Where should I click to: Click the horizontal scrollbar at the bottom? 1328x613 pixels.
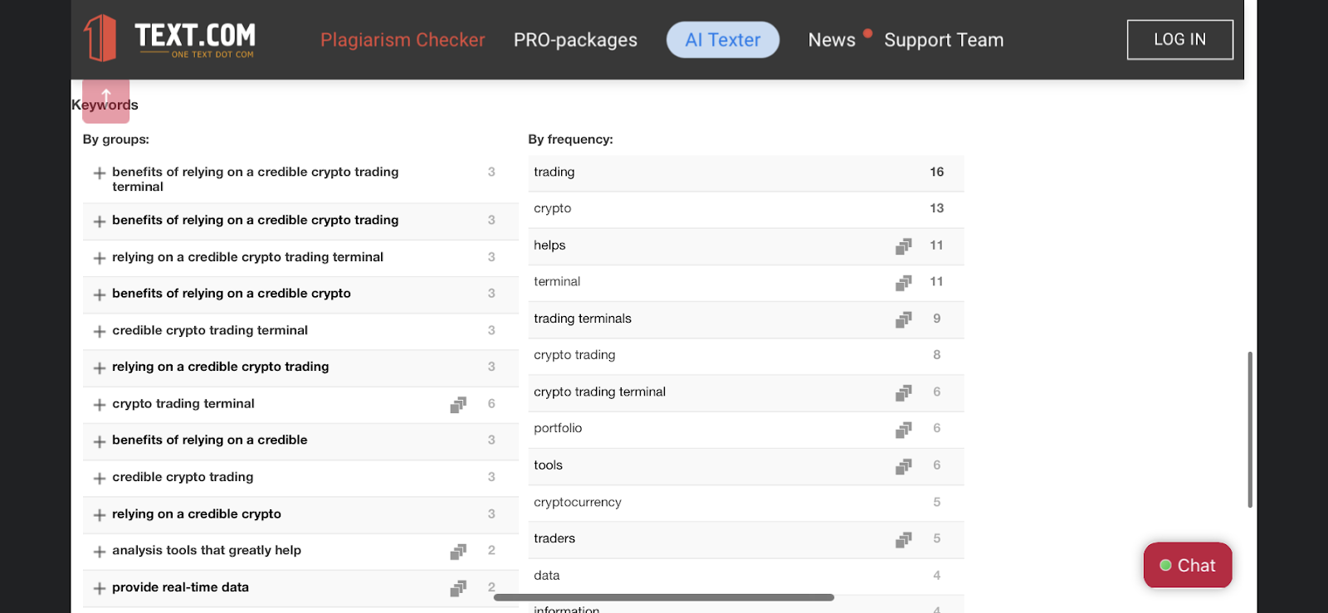coord(664,597)
